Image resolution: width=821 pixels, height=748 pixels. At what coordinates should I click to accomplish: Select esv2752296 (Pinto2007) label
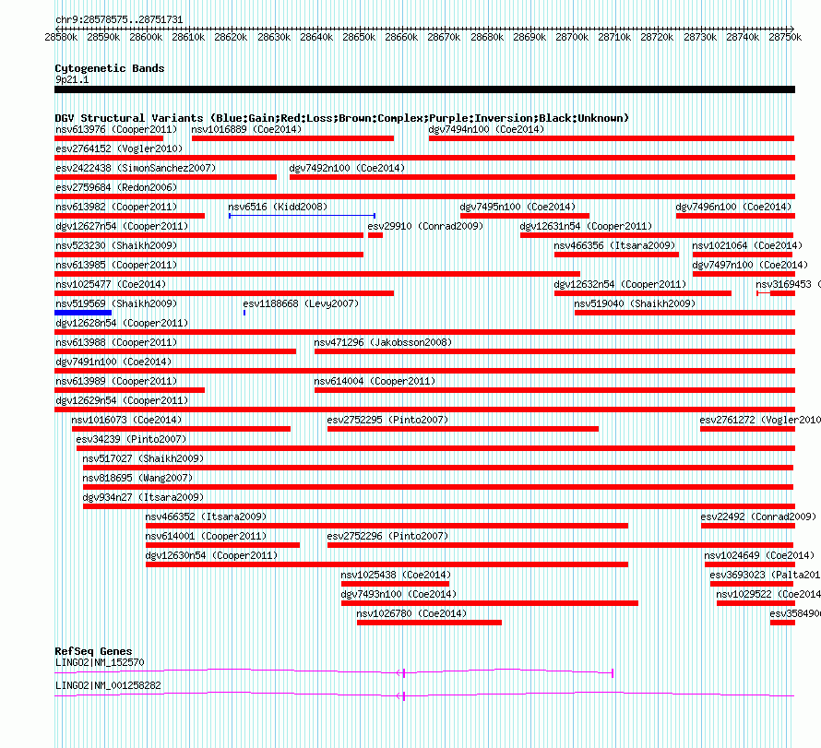pos(387,536)
